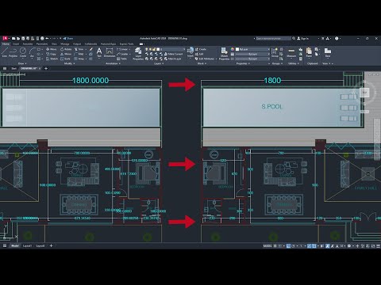Open the Start file tab
This screenshot has width=381, height=285.
(13, 68)
